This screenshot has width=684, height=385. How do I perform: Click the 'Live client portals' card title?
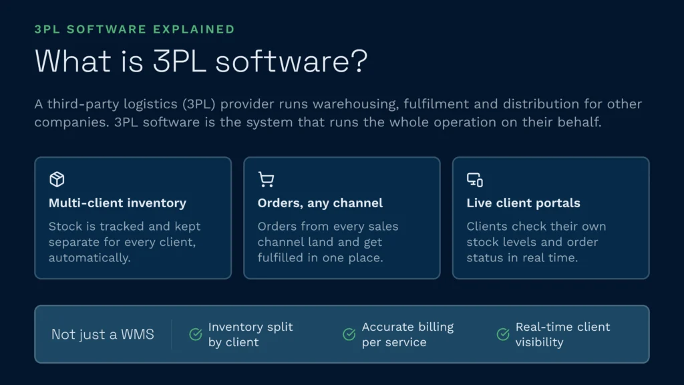pyautogui.click(x=523, y=203)
